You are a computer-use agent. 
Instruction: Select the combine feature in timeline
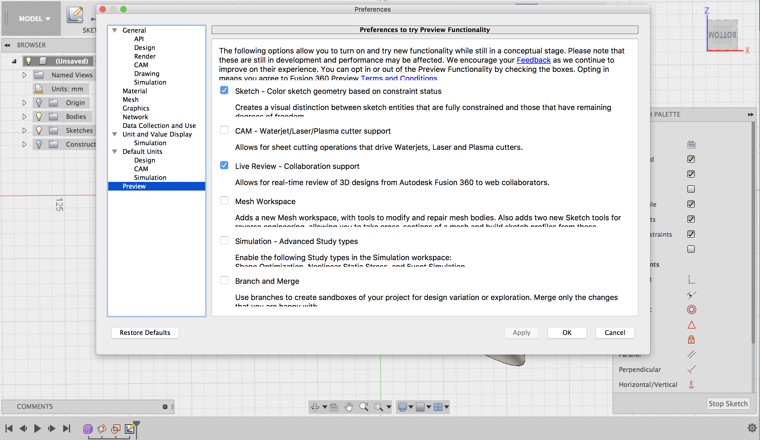tap(116, 428)
